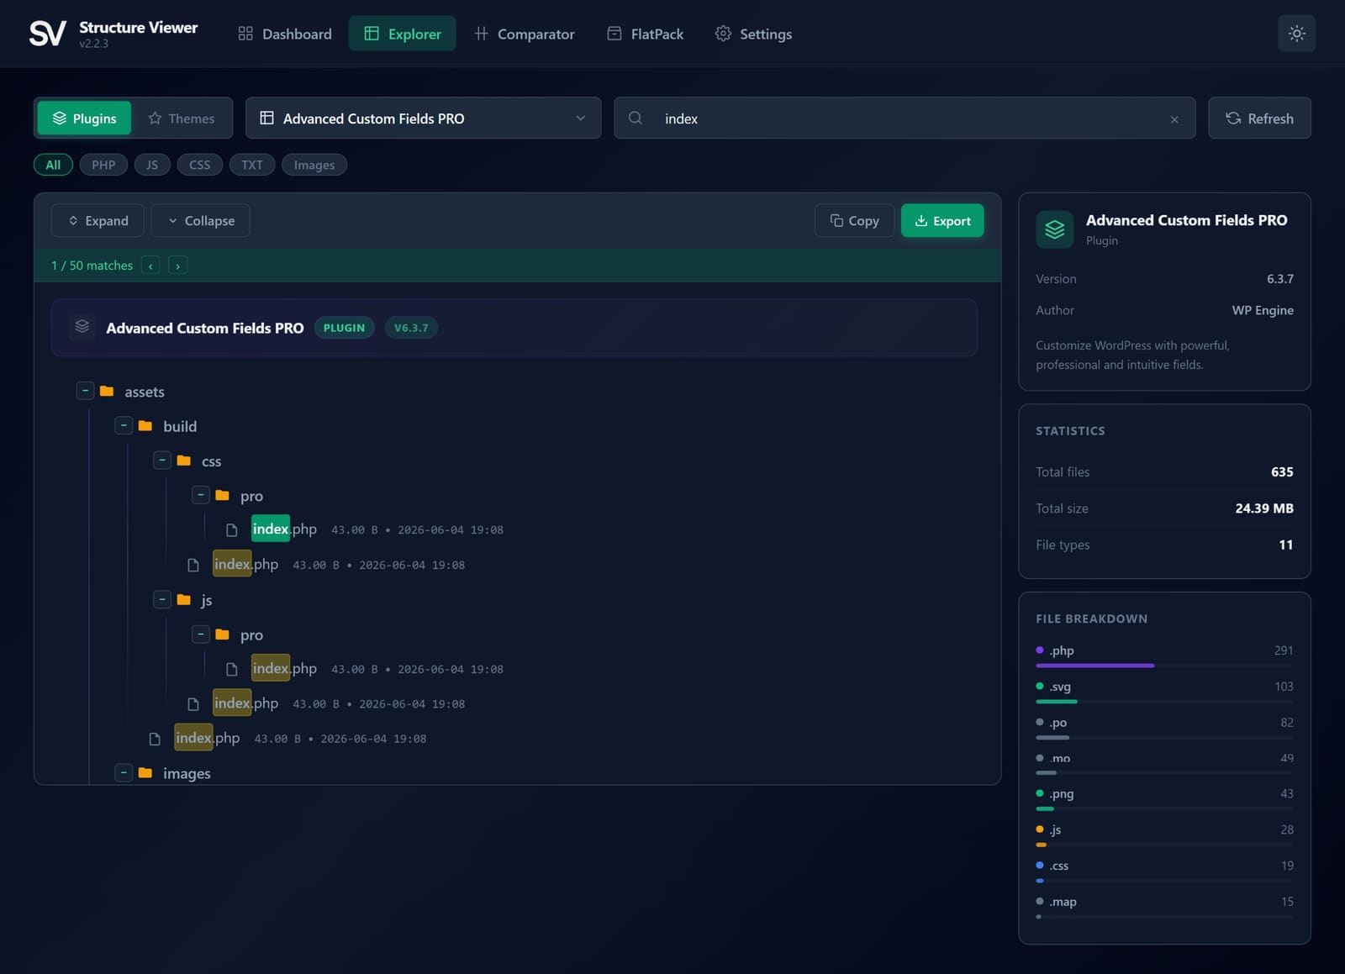Click the search magnifier icon
This screenshot has height=974, width=1345.
[636, 118]
